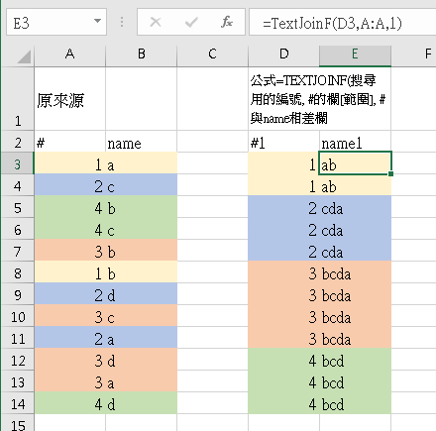Click cell A1 containing 原來源
Screen dimensions: 436x431
69,98
